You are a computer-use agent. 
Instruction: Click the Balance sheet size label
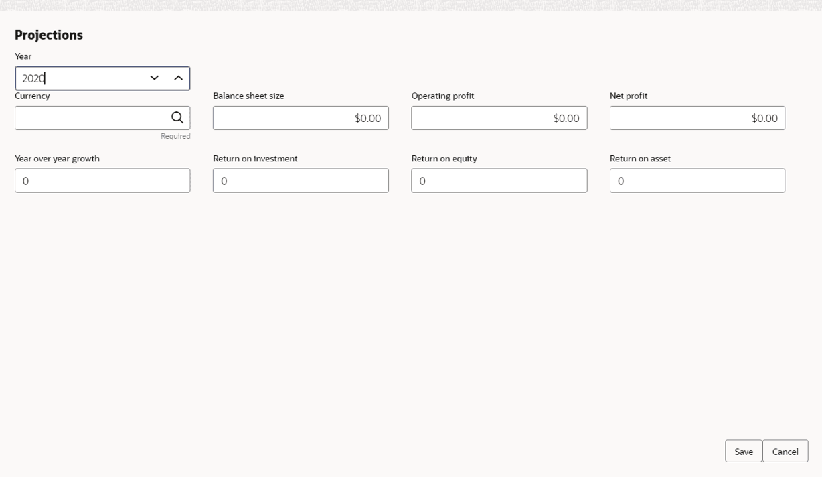pos(248,96)
